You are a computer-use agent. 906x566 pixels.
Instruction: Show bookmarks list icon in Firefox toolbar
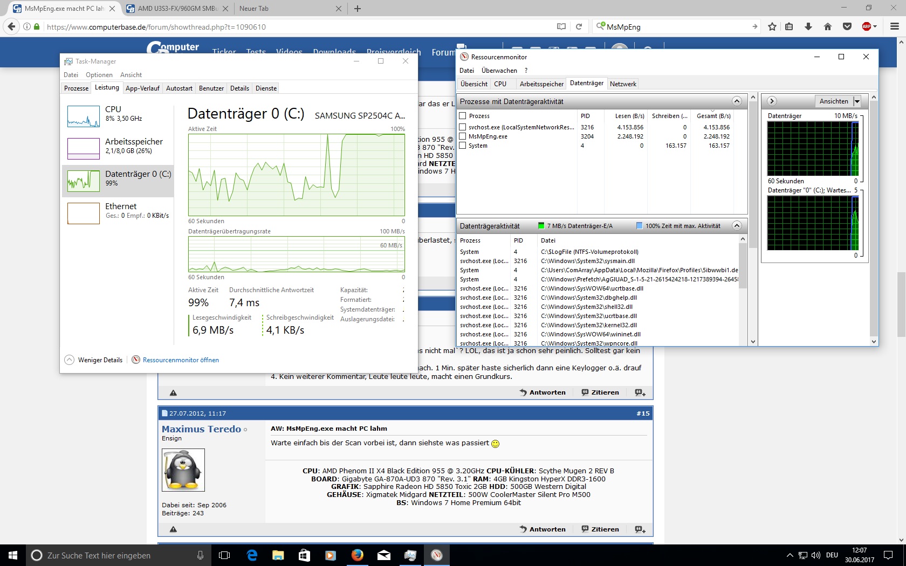click(789, 26)
